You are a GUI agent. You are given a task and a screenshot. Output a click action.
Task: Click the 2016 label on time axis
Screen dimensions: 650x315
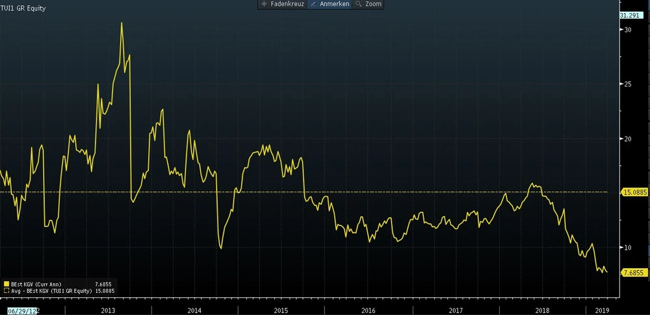(x=368, y=310)
